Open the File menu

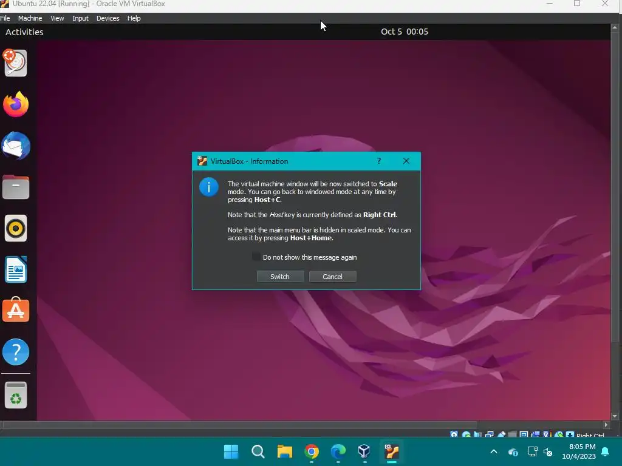(x=5, y=18)
